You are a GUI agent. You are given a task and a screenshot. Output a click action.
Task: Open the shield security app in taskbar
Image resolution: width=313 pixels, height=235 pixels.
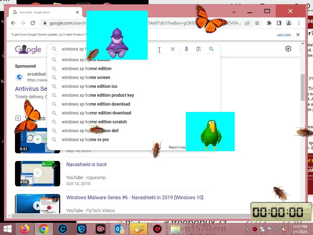click(x=81, y=229)
